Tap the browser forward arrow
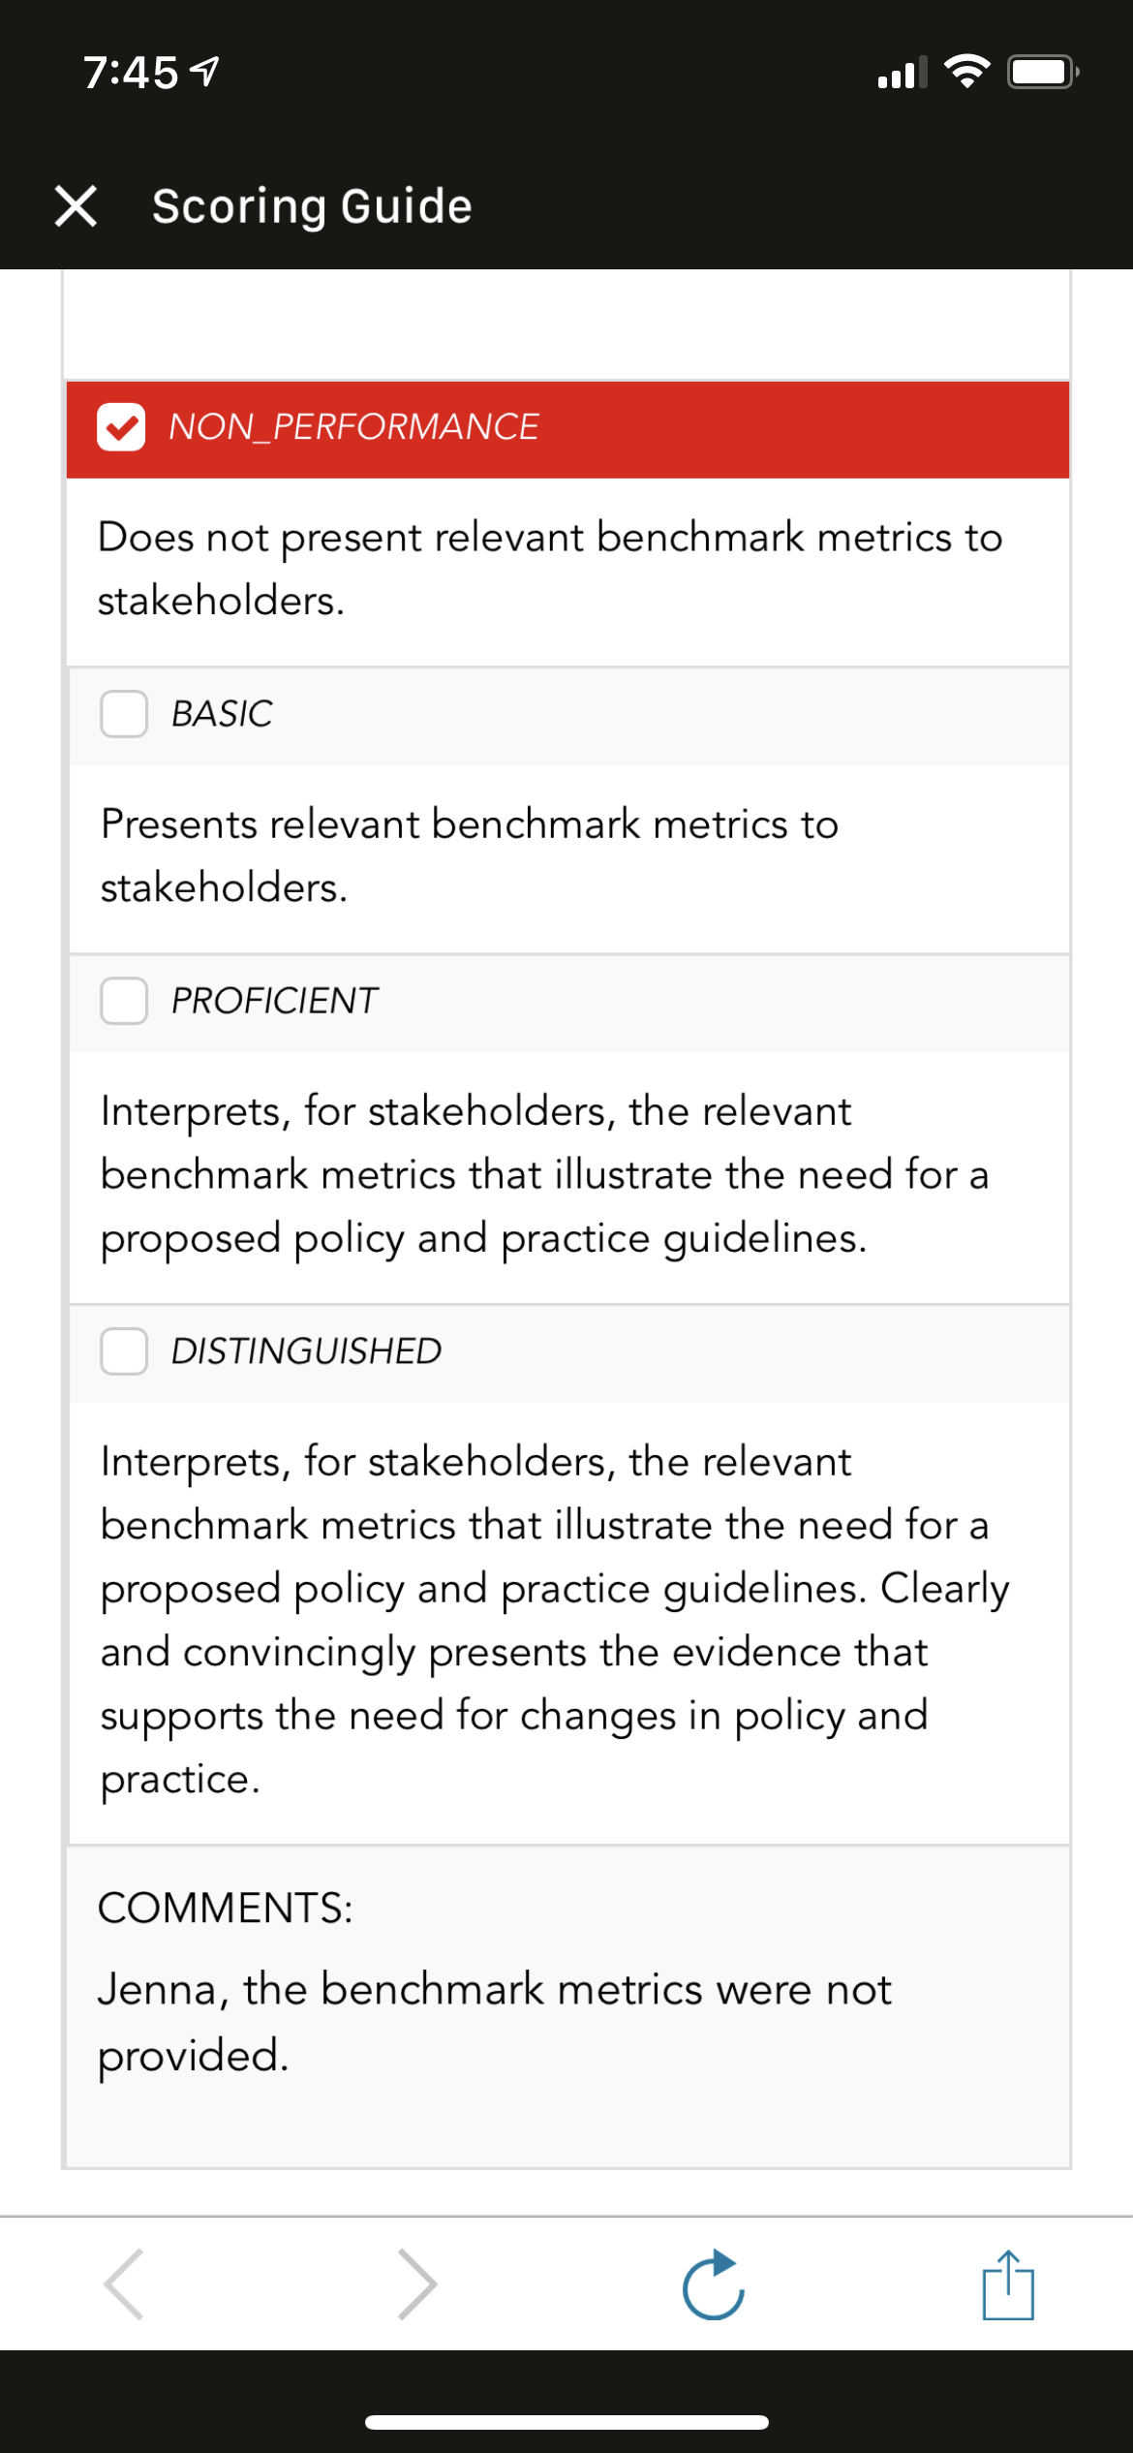The width and height of the screenshot is (1133, 2453). point(418,2284)
